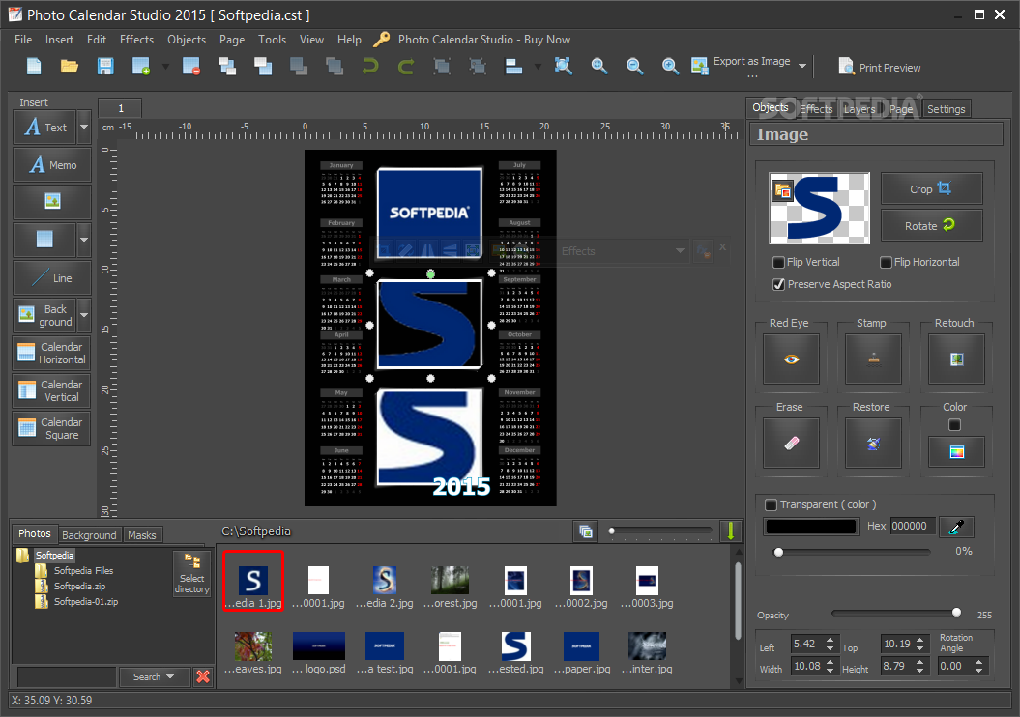The width and height of the screenshot is (1020, 717).
Task: Uncheck Preserve Aspect Ratio
Action: pyautogui.click(x=778, y=284)
